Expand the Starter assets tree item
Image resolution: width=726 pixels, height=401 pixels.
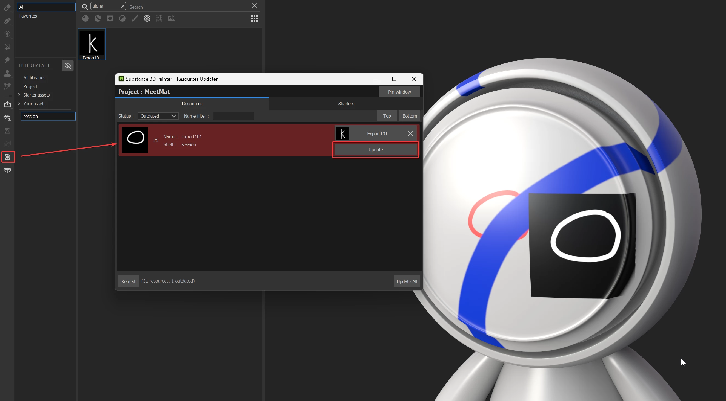[19, 95]
